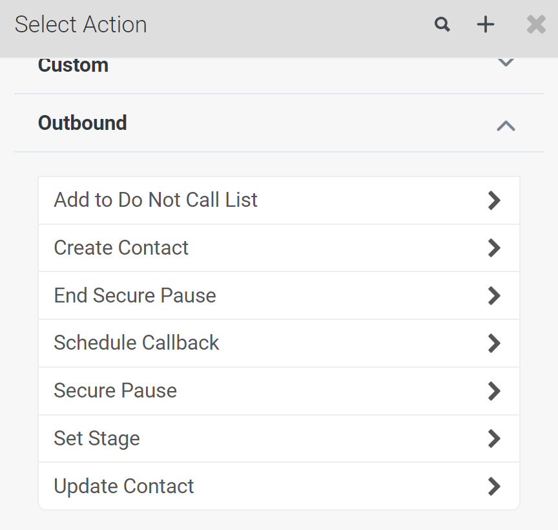Pick the Secure Pause action
The width and height of the screenshot is (558, 530).
115,390
